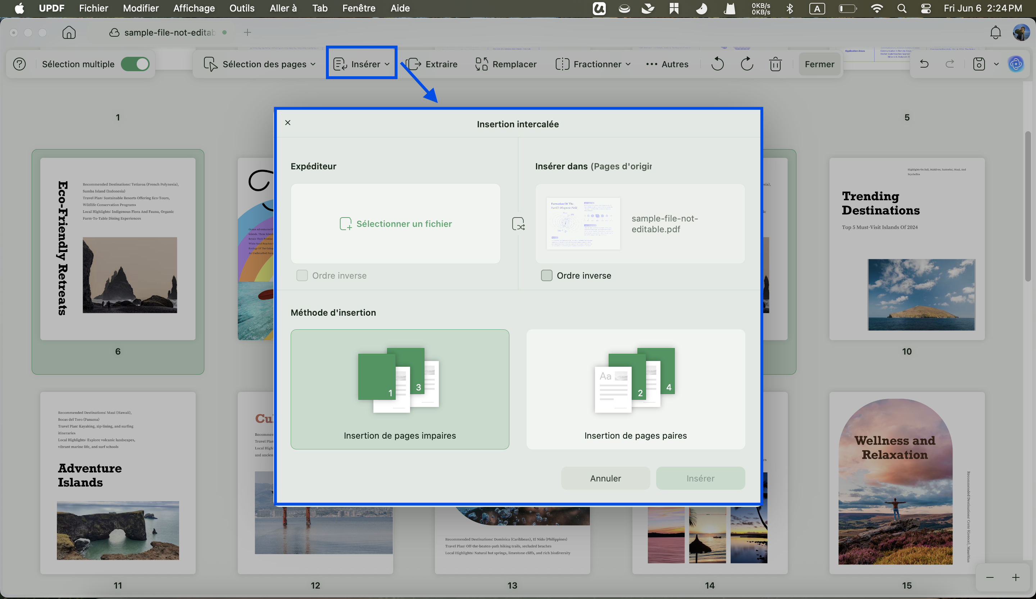The width and height of the screenshot is (1036, 599).
Task: Rotate pages clockwise icon
Action: (x=746, y=64)
